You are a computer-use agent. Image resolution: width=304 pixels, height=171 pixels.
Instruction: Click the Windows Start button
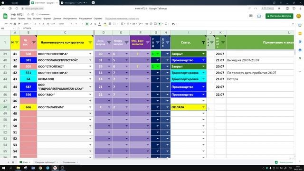(x=3, y=168)
